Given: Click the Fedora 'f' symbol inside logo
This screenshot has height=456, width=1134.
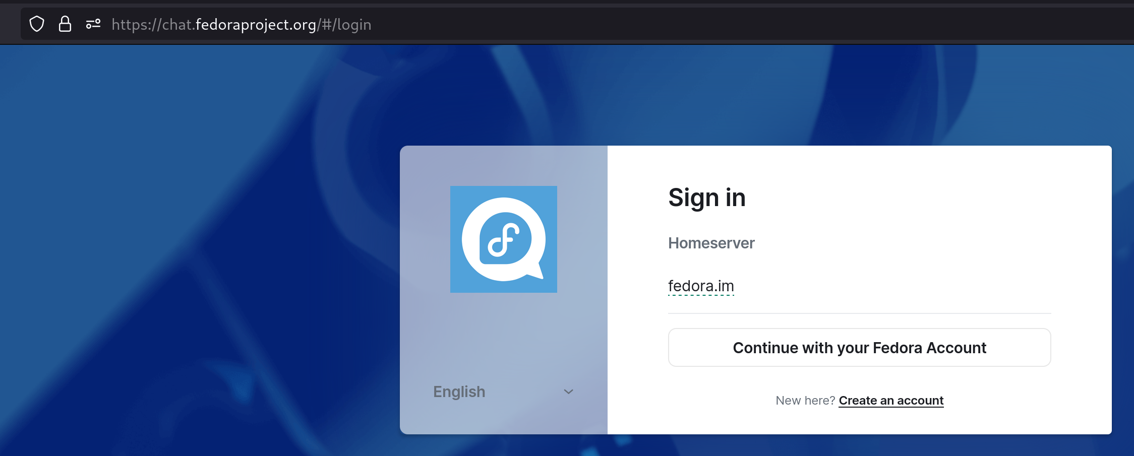Looking at the screenshot, I should tap(504, 240).
